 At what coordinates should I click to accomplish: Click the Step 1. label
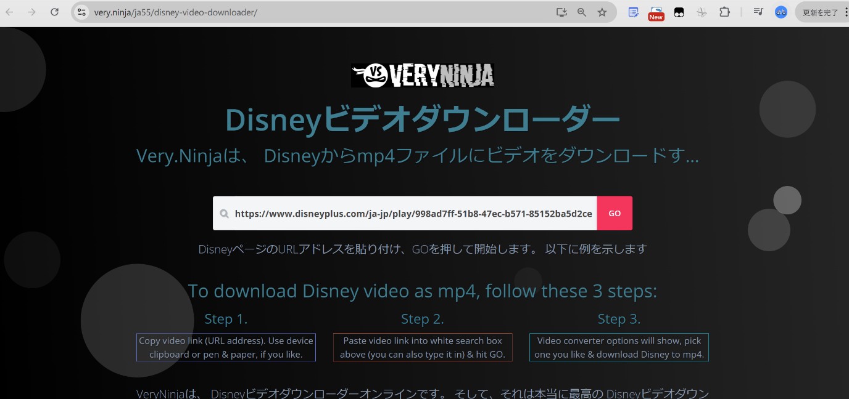click(226, 319)
